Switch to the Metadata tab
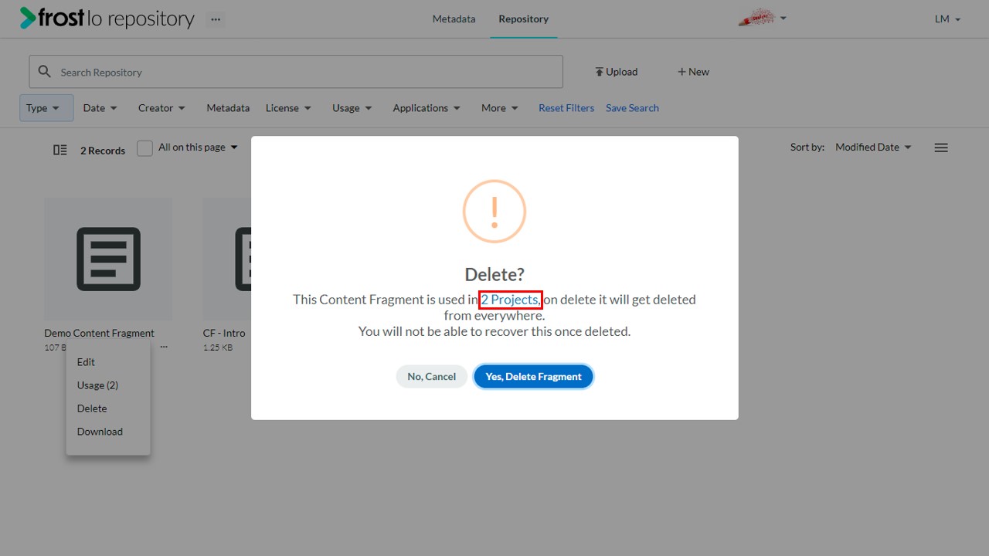Screen dimensions: 989x556 [x=454, y=19]
